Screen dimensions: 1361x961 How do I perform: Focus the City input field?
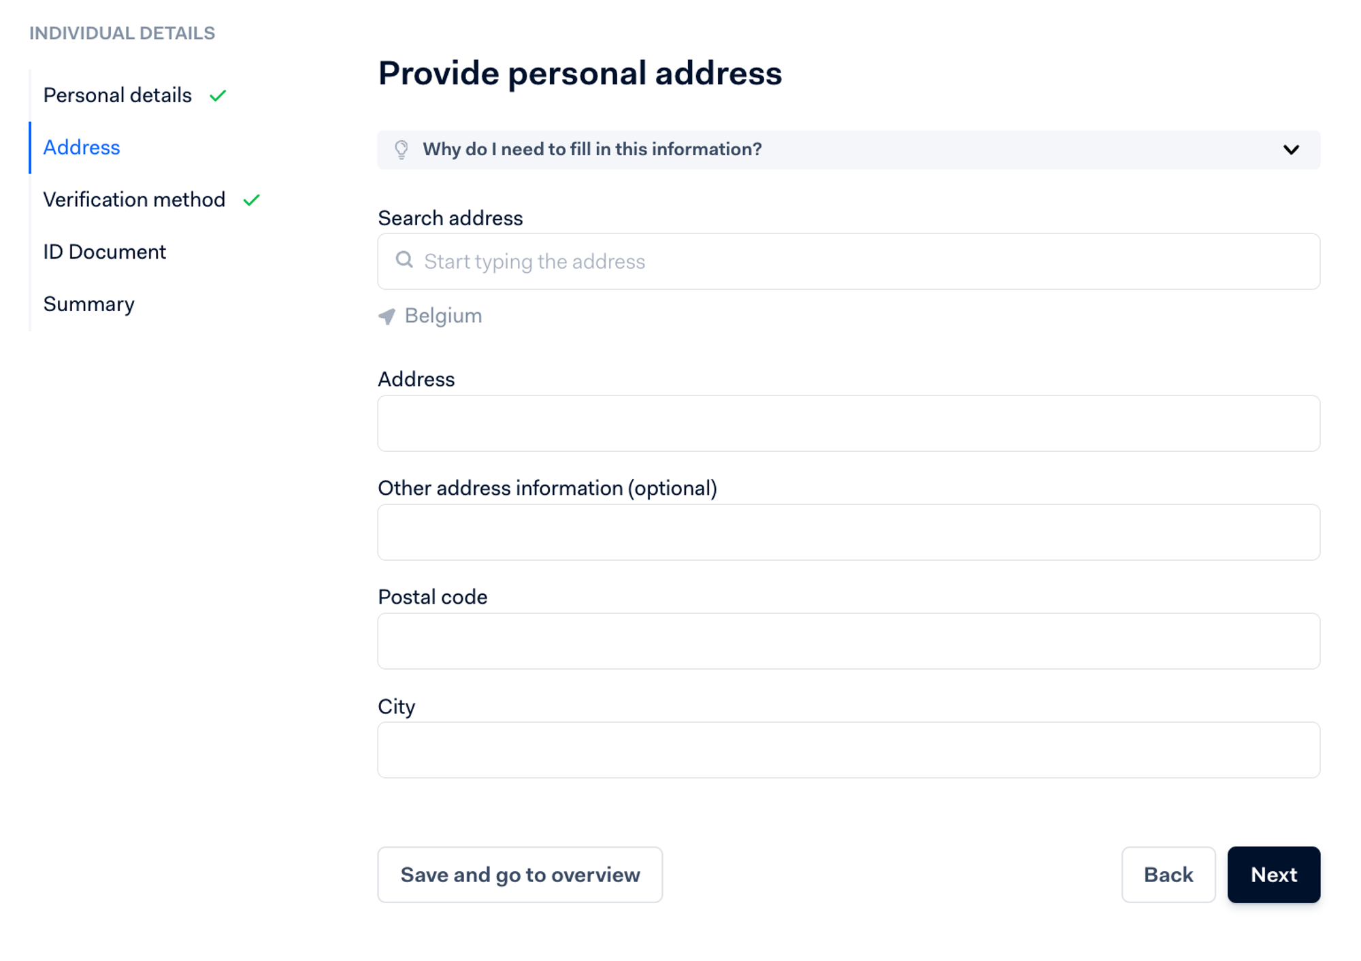[849, 750]
